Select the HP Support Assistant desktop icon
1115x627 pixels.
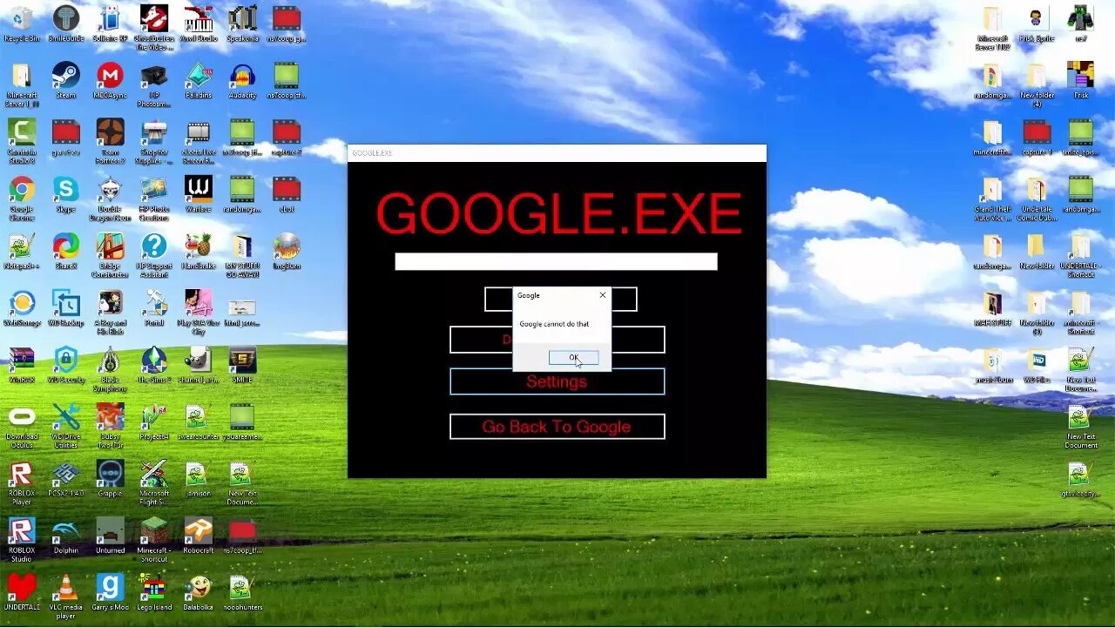154,255
